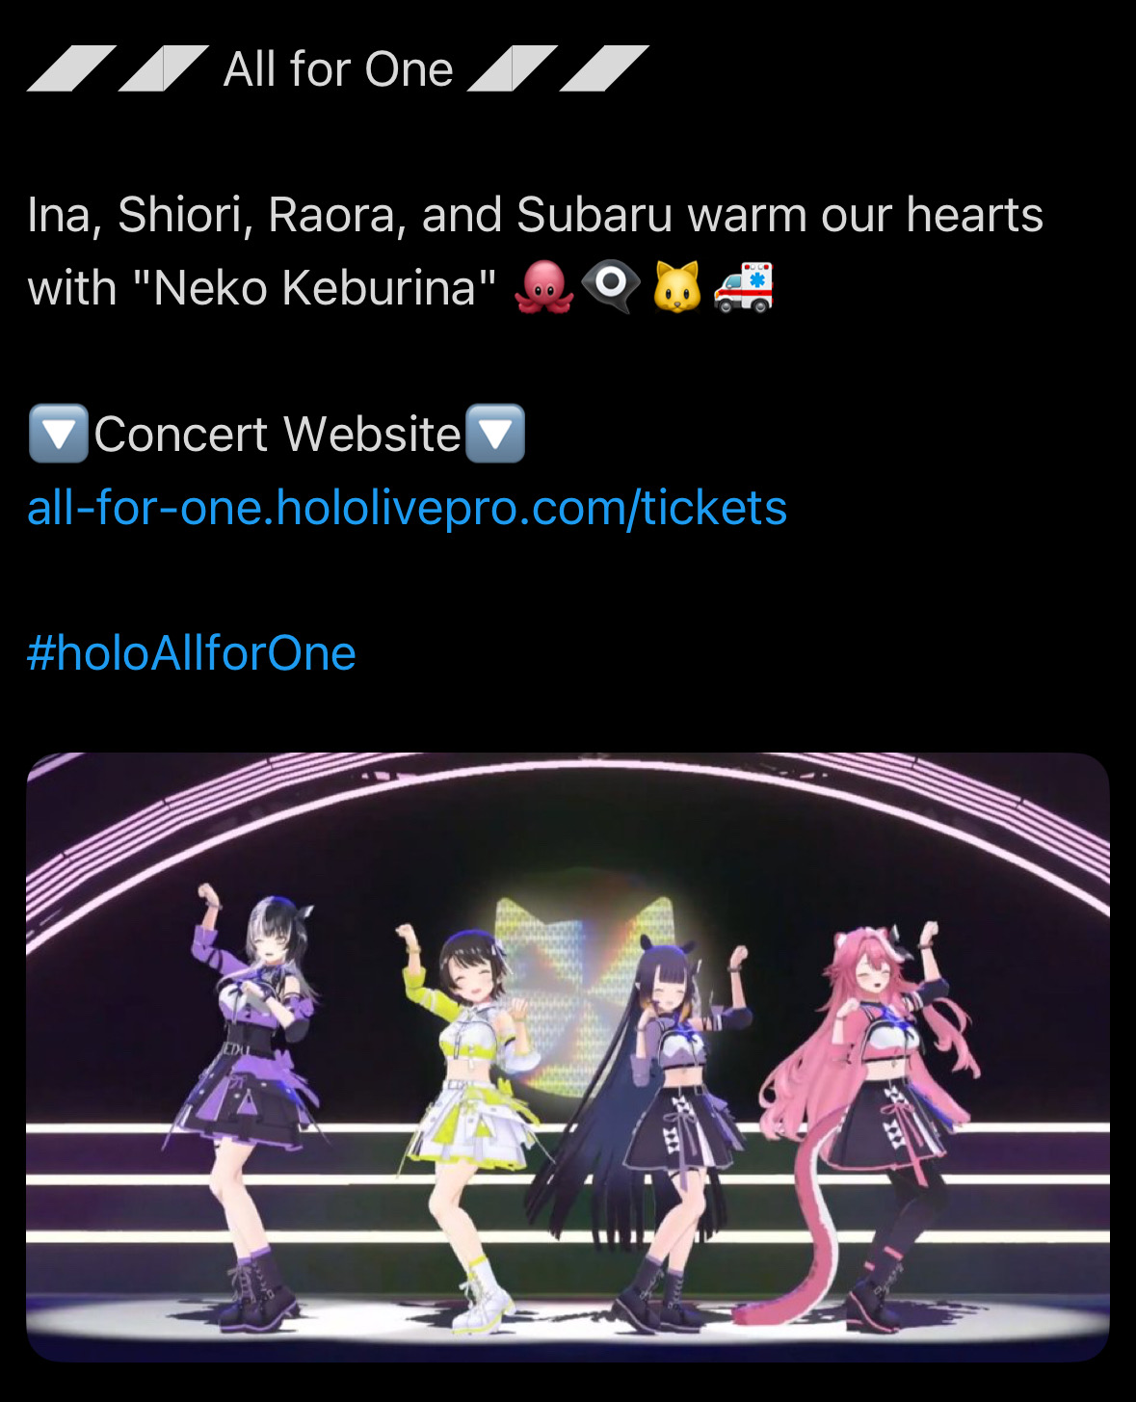Select the All for One title text

point(338,69)
